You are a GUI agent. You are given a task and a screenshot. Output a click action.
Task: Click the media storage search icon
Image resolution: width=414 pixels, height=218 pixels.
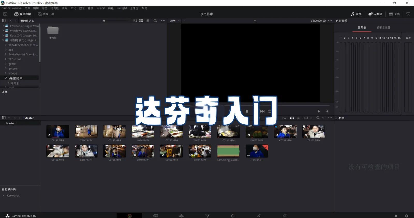point(155,21)
